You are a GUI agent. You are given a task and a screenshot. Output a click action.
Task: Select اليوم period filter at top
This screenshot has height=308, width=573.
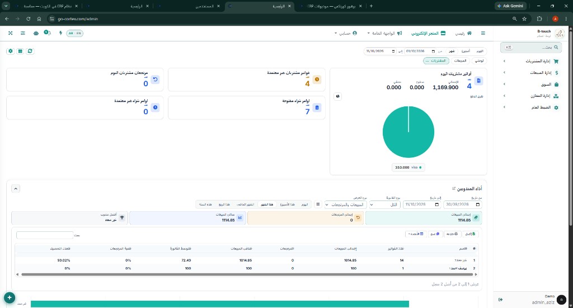coord(480,51)
